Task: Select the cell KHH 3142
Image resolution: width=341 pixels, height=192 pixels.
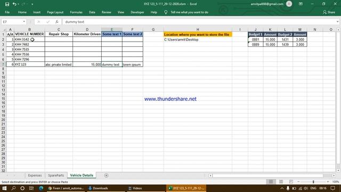Action: pos(29,39)
